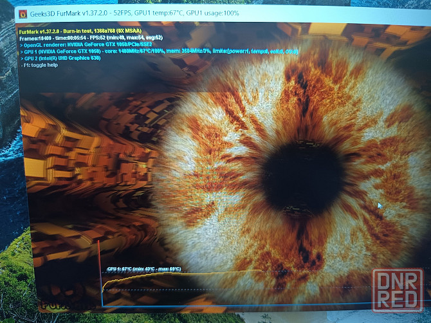The height and width of the screenshot is (323, 431).
Task: Click the Geeks3D FurMark window title text
Action: pos(134,14)
